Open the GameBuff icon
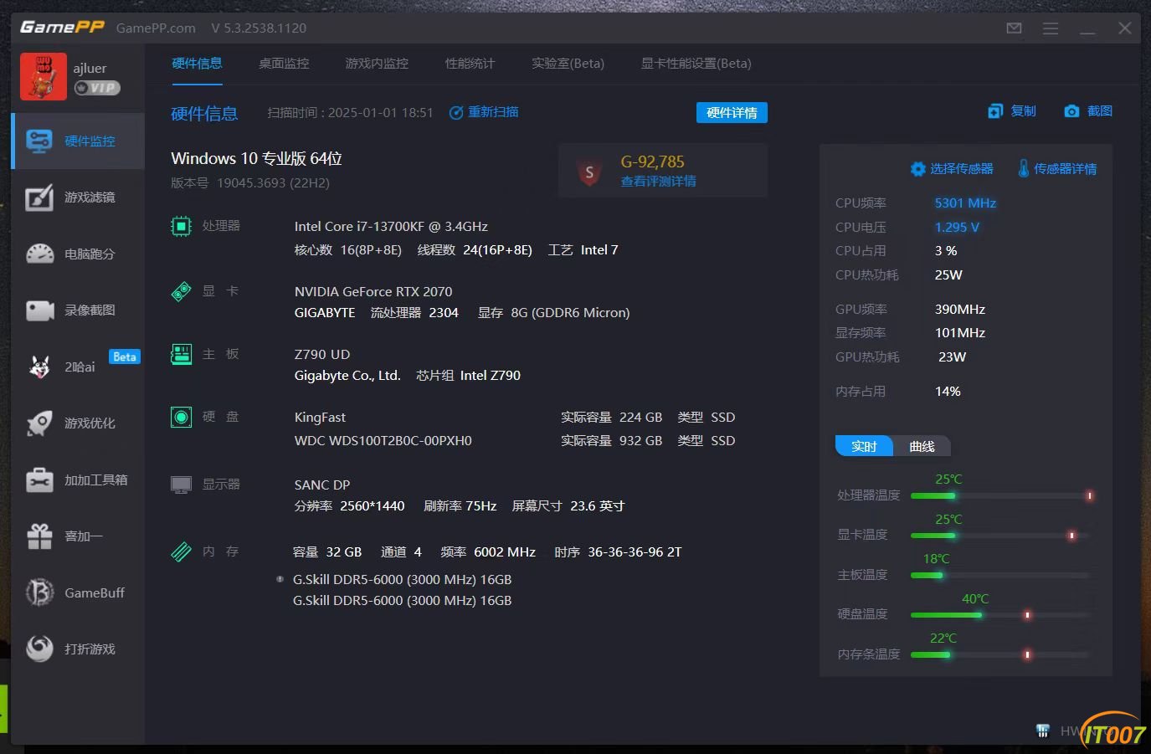Viewport: 1151px width, 754px height. click(x=39, y=592)
